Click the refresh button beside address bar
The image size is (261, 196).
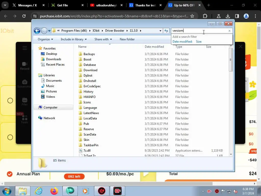pyautogui.click(x=166, y=31)
